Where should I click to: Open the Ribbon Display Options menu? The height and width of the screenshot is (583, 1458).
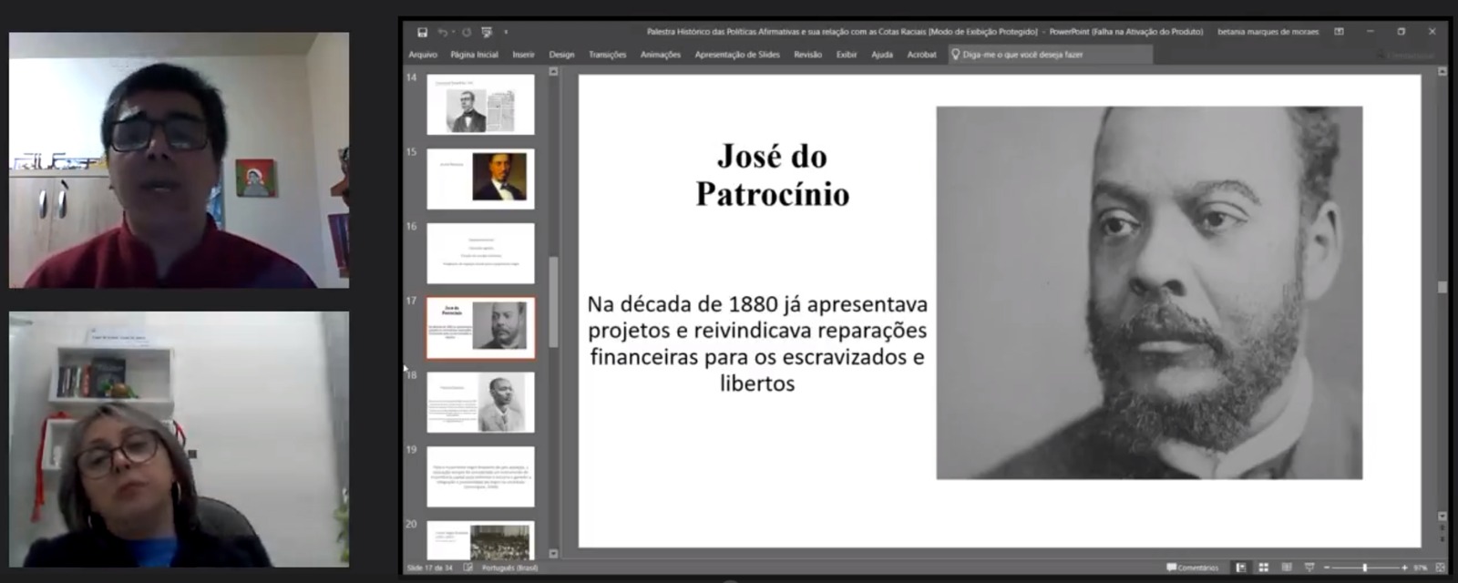(1339, 32)
